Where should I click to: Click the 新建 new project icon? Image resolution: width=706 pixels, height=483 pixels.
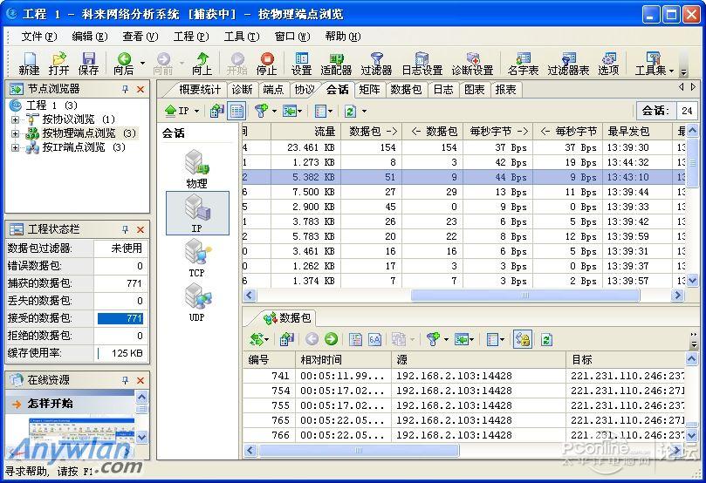coord(29,64)
